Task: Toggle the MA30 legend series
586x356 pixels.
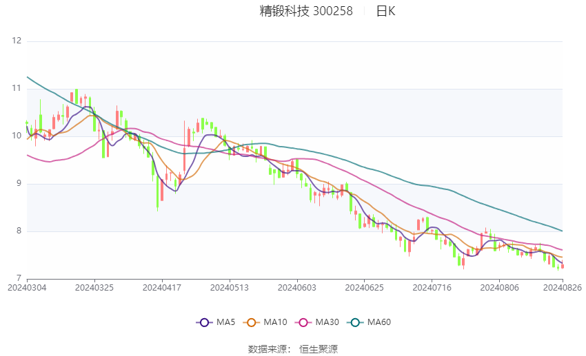Action: pyautogui.click(x=317, y=322)
